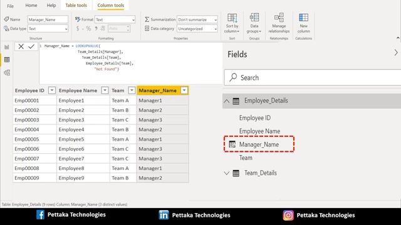401x225 pixels.
Task: Click the Employee_Details table icon
Action: [x=236, y=101]
